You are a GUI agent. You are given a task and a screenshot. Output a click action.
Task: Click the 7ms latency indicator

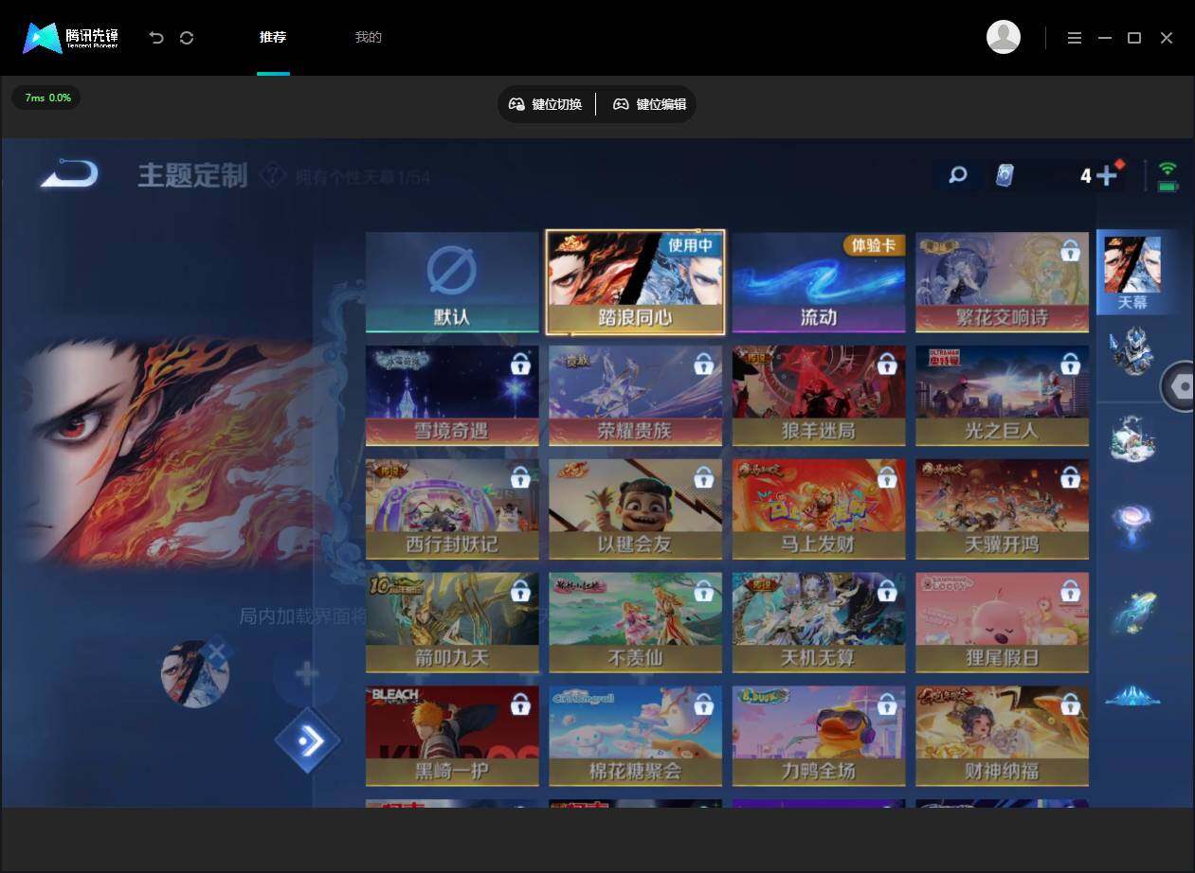coord(46,98)
